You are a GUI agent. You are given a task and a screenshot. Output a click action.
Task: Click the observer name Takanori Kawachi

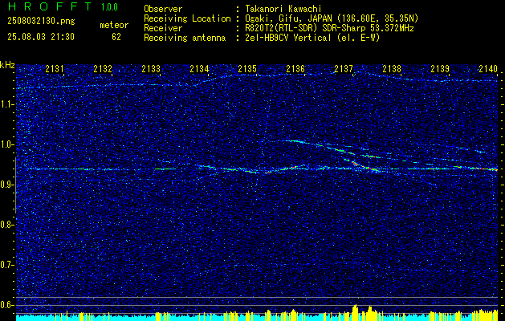[283, 9]
